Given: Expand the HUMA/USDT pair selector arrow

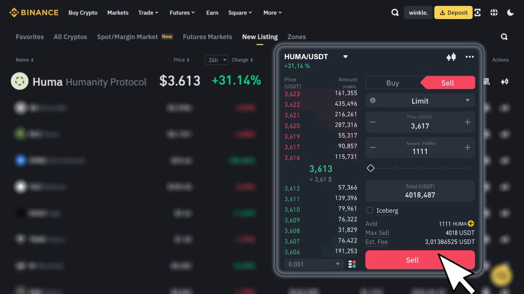Looking at the screenshot, I should click(346, 57).
